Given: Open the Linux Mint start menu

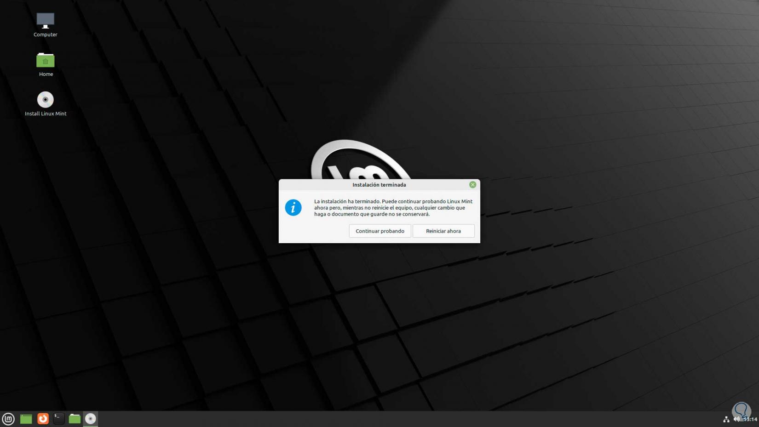Looking at the screenshot, I should [x=8, y=419].
